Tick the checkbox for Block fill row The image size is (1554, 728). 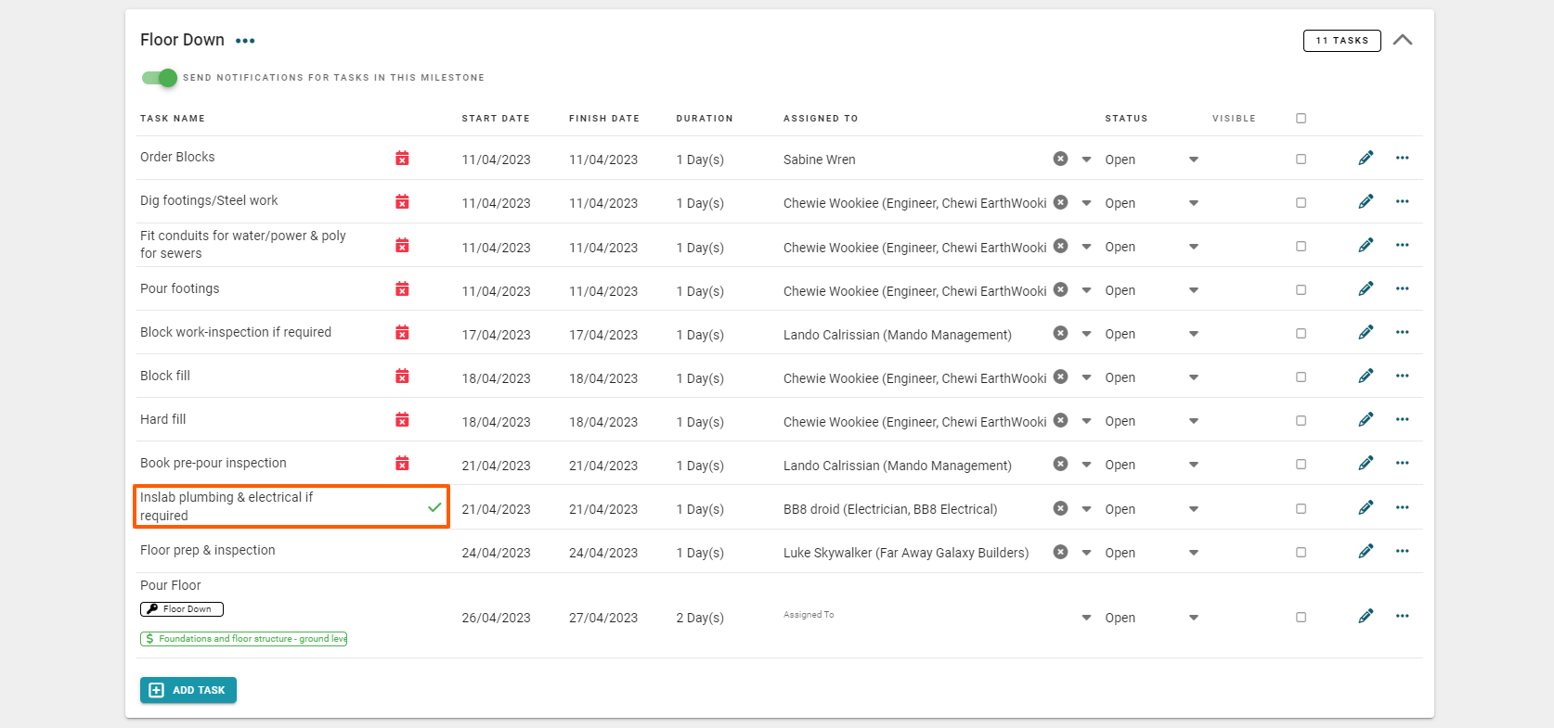[x=1301, y=377]
